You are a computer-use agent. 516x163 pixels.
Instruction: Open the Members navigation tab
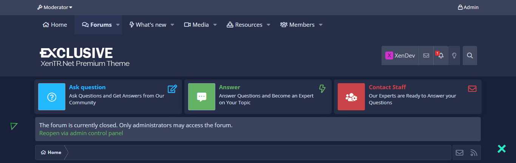297,25
